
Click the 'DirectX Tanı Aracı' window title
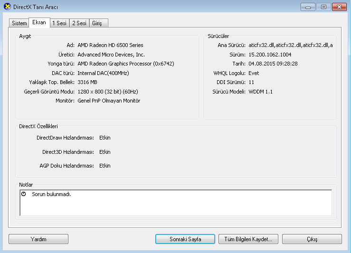36,7
